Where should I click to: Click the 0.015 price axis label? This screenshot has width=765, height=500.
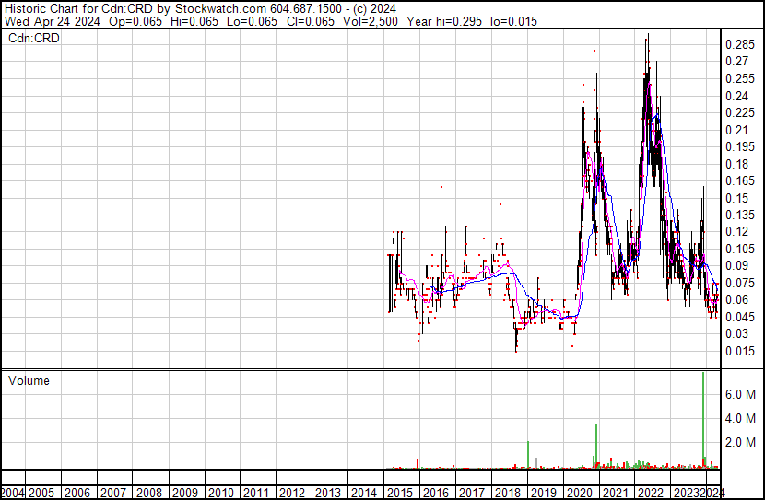(x=740, y=352)
